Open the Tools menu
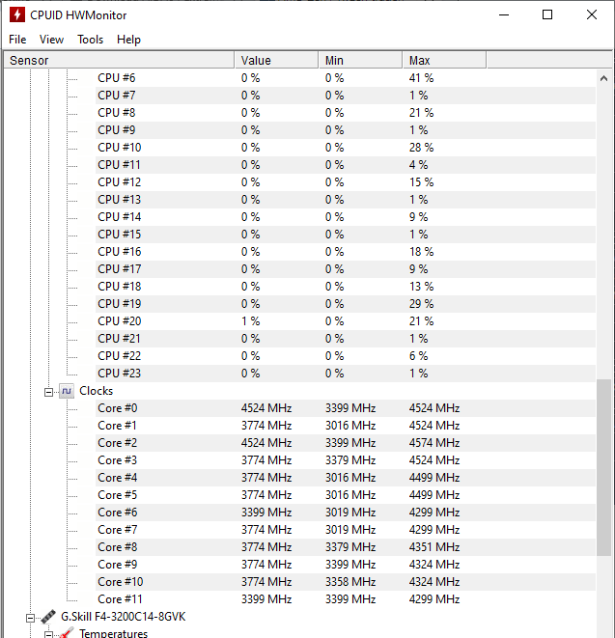This screenshot has height=638, width=615. (x=91, y=40)
